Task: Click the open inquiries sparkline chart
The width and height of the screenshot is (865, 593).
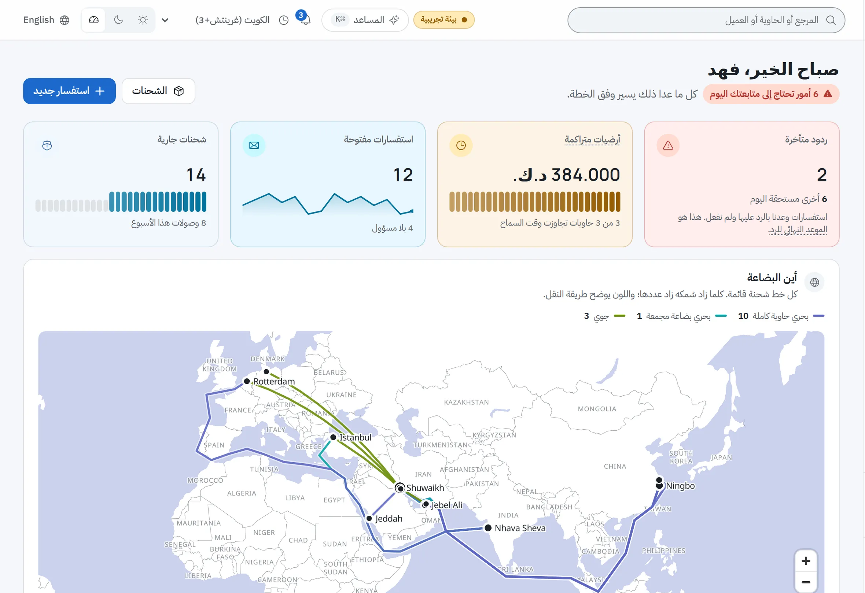Action: pyautogui.click(x=328, y=204)
